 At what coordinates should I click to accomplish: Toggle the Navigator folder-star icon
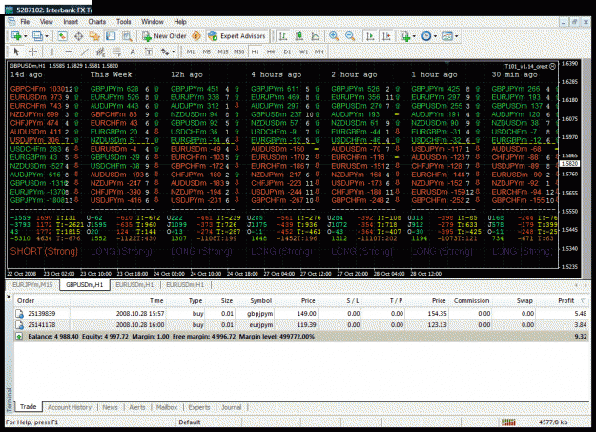(x=94, y=36)
